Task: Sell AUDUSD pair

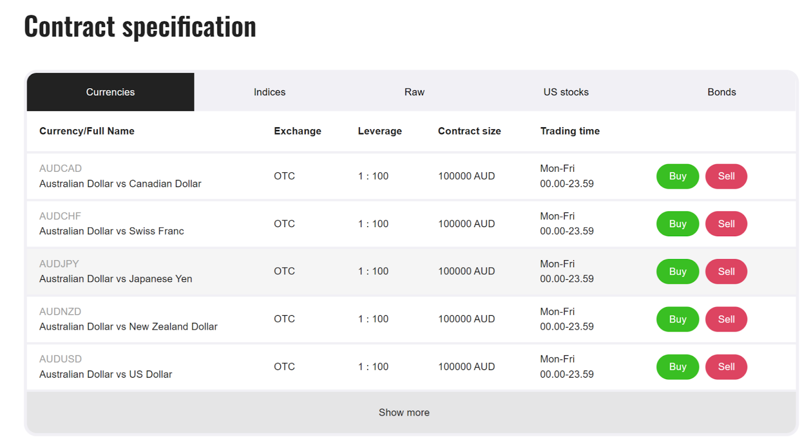Action: [x=726, y=367]
